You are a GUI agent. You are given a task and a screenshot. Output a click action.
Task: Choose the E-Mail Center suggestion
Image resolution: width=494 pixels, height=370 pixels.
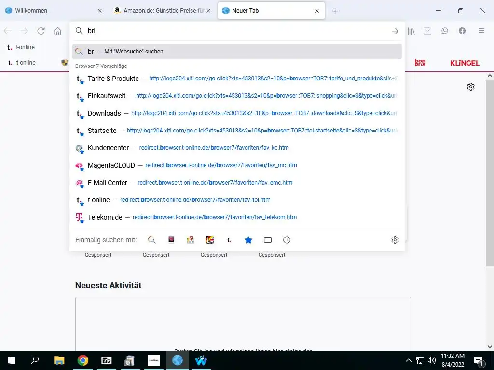click(237, 183)
